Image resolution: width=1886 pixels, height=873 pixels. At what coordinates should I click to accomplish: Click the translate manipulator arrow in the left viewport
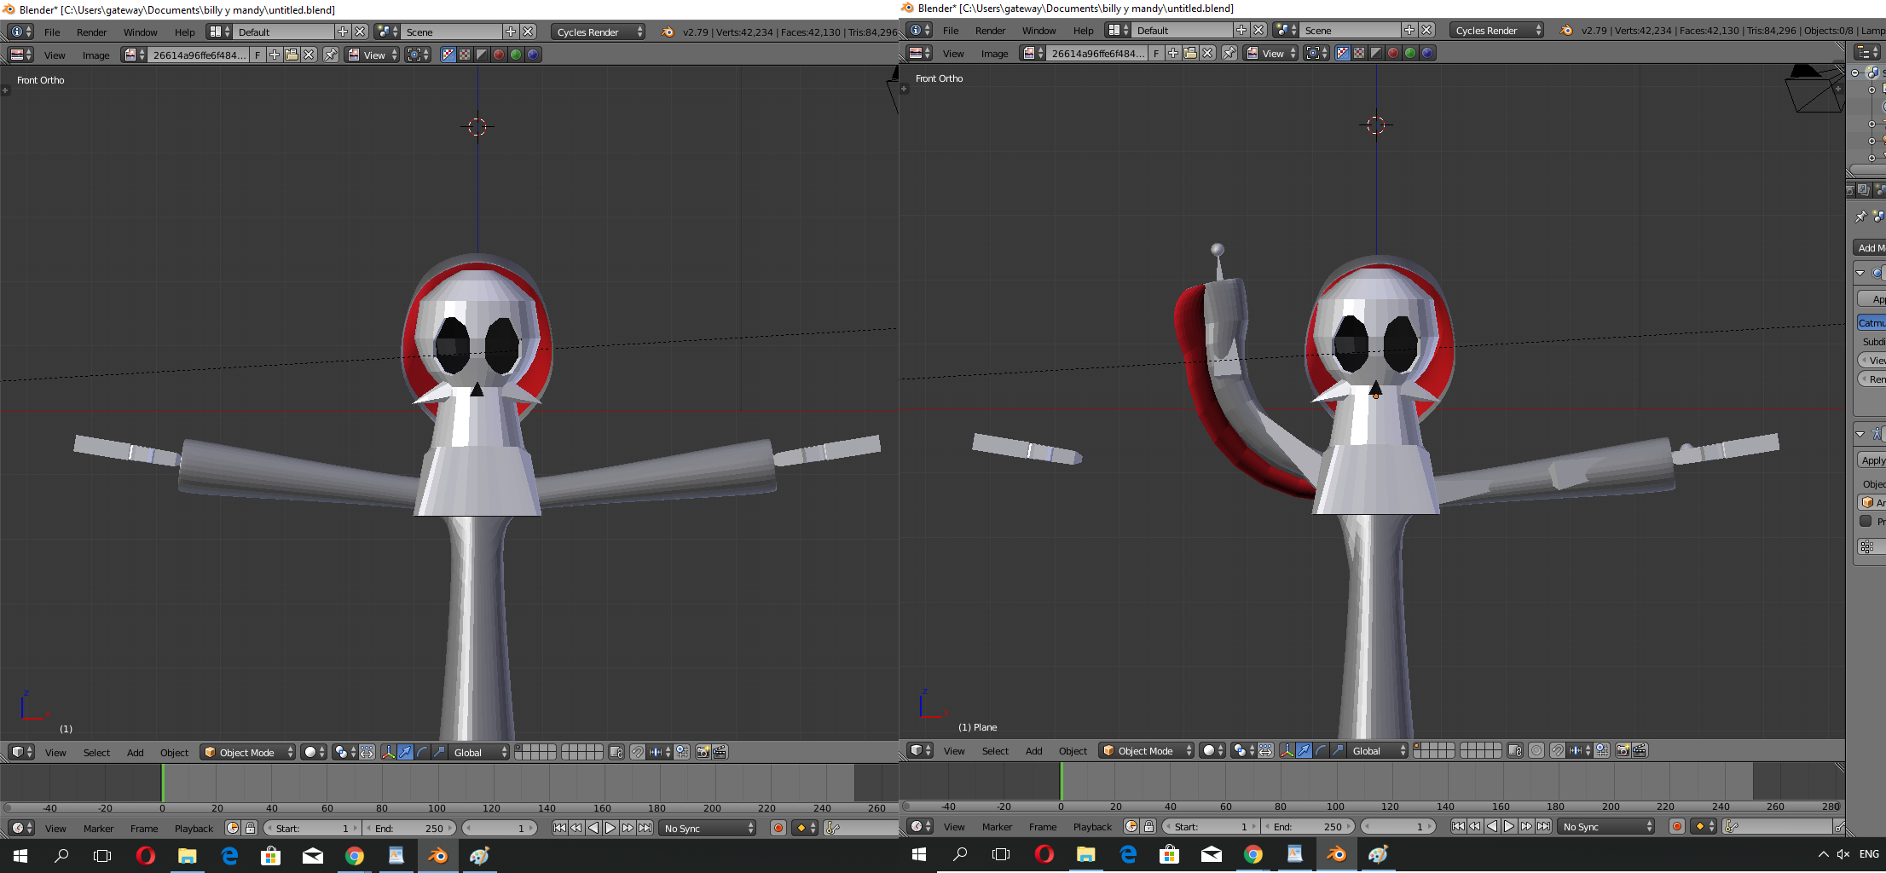pos(405,752)
